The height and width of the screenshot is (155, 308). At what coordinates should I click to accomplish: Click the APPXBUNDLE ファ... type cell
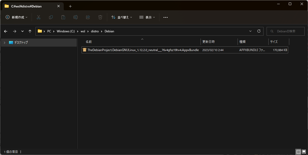[252, 50]
